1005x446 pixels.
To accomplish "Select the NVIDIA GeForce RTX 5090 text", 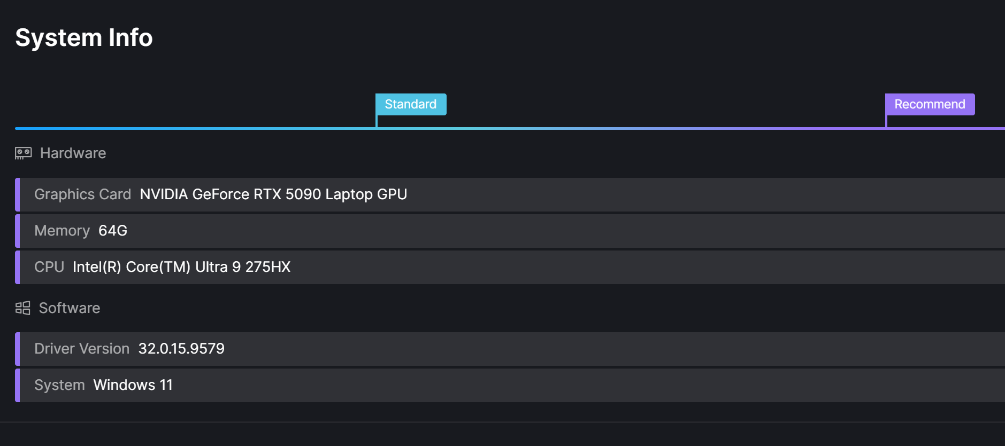I will 273,194.
